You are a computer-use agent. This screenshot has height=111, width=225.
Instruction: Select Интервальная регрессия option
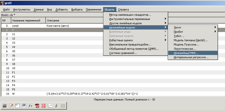pos(193,57)
